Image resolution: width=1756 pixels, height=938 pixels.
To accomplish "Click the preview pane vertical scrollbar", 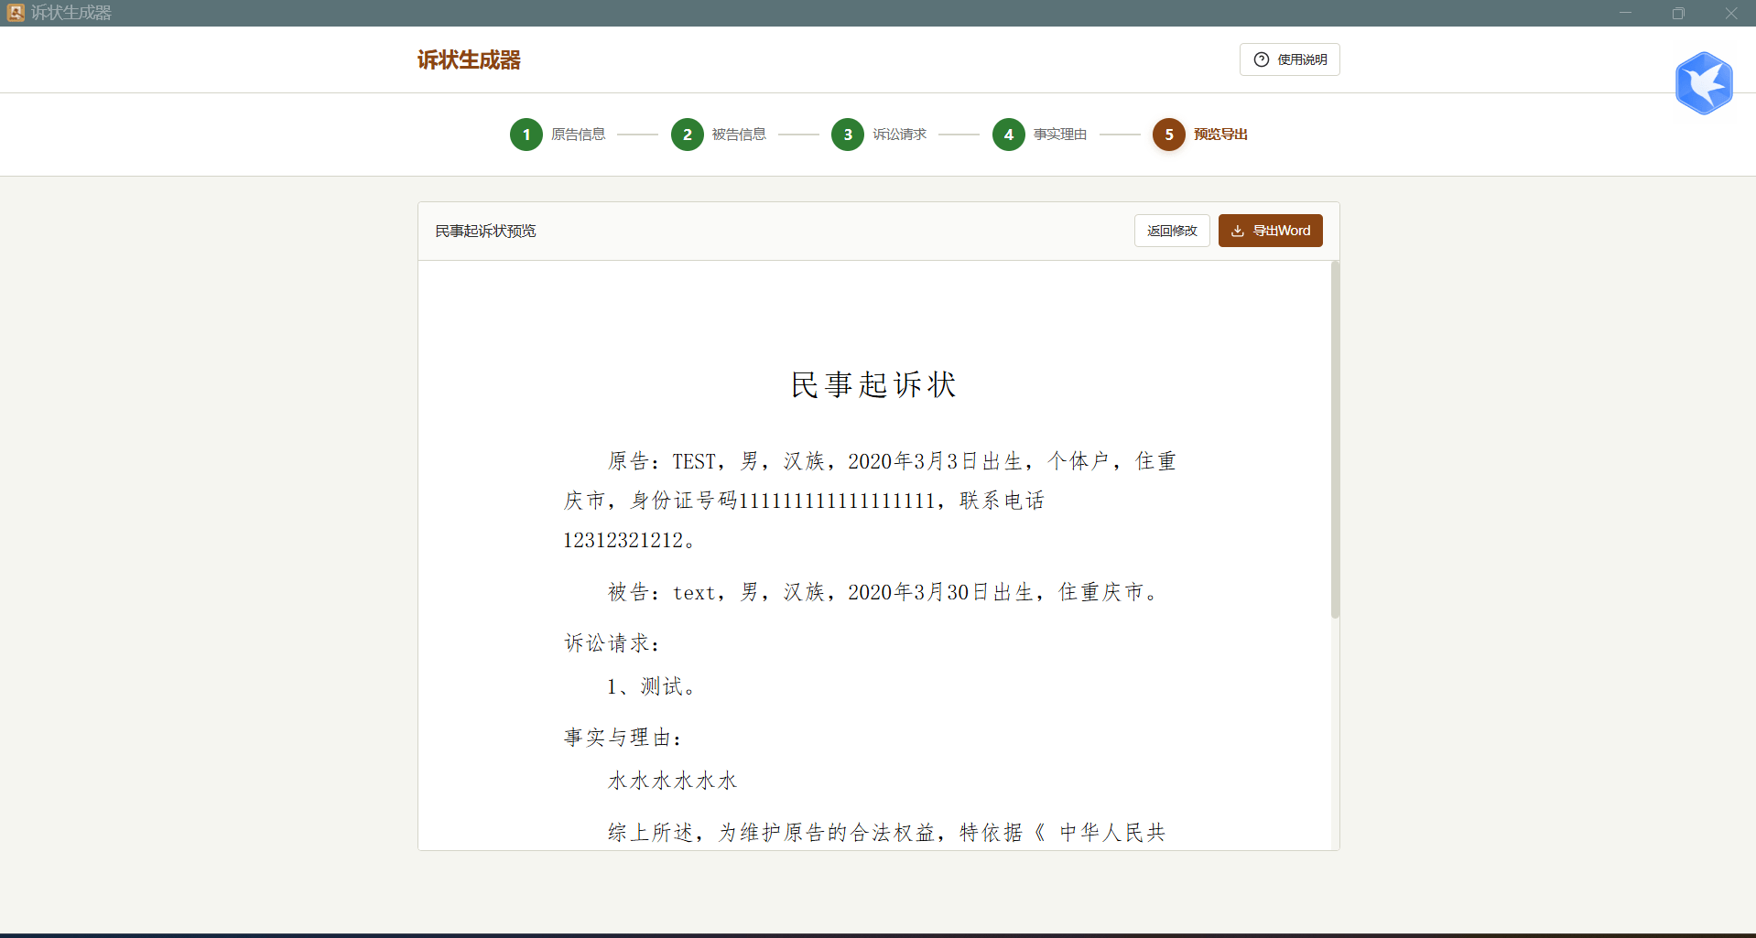I will click(1335, 439).
